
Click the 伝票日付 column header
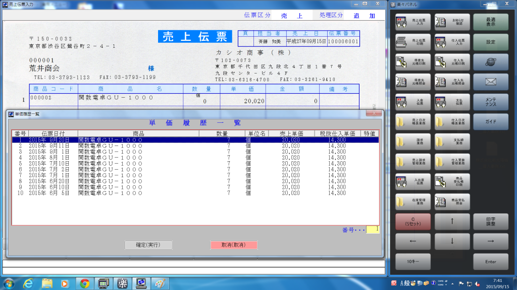(53, 133)
